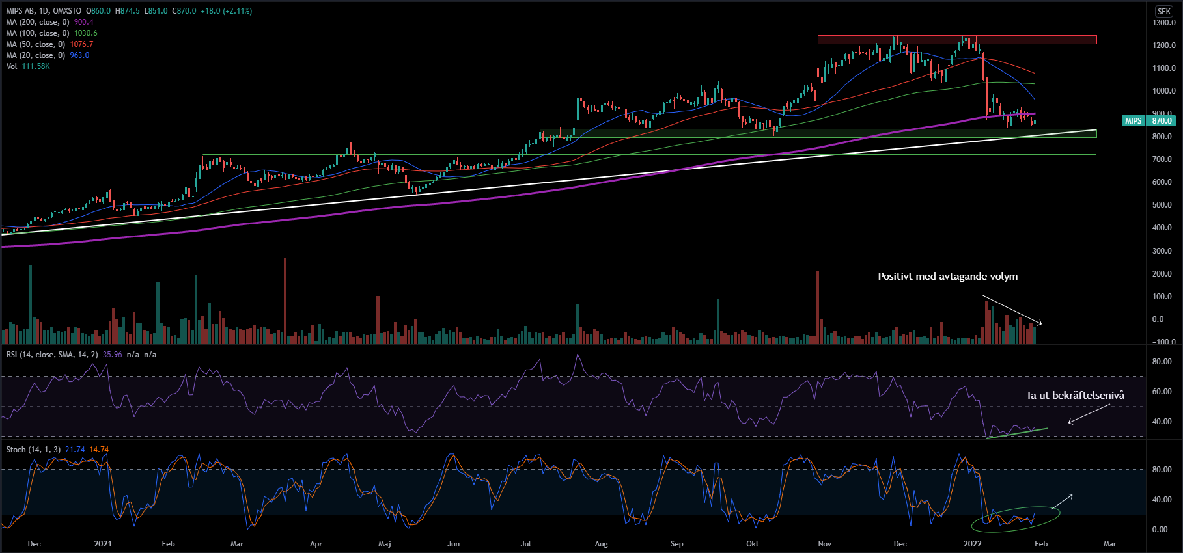Click the 2022 label on time axis

(972, 544)
